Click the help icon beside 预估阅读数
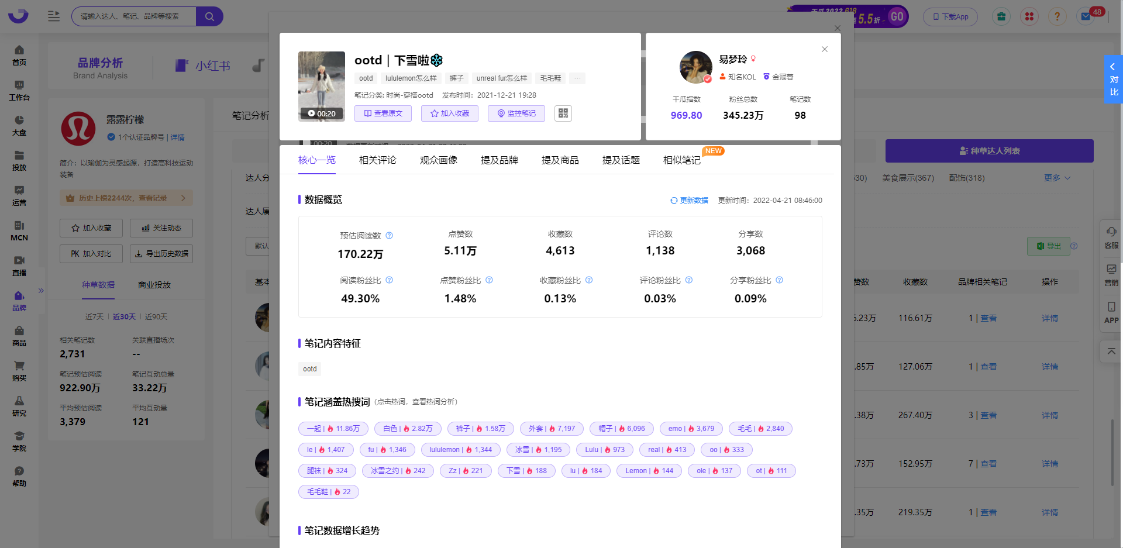Image resolution: width=1123 pixels, height=548 pixels. pyautogui.click(x=390, y=236)
